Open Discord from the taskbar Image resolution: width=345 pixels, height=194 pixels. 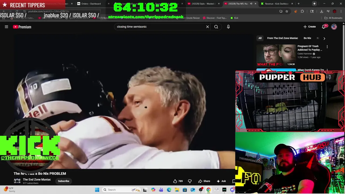232,190
